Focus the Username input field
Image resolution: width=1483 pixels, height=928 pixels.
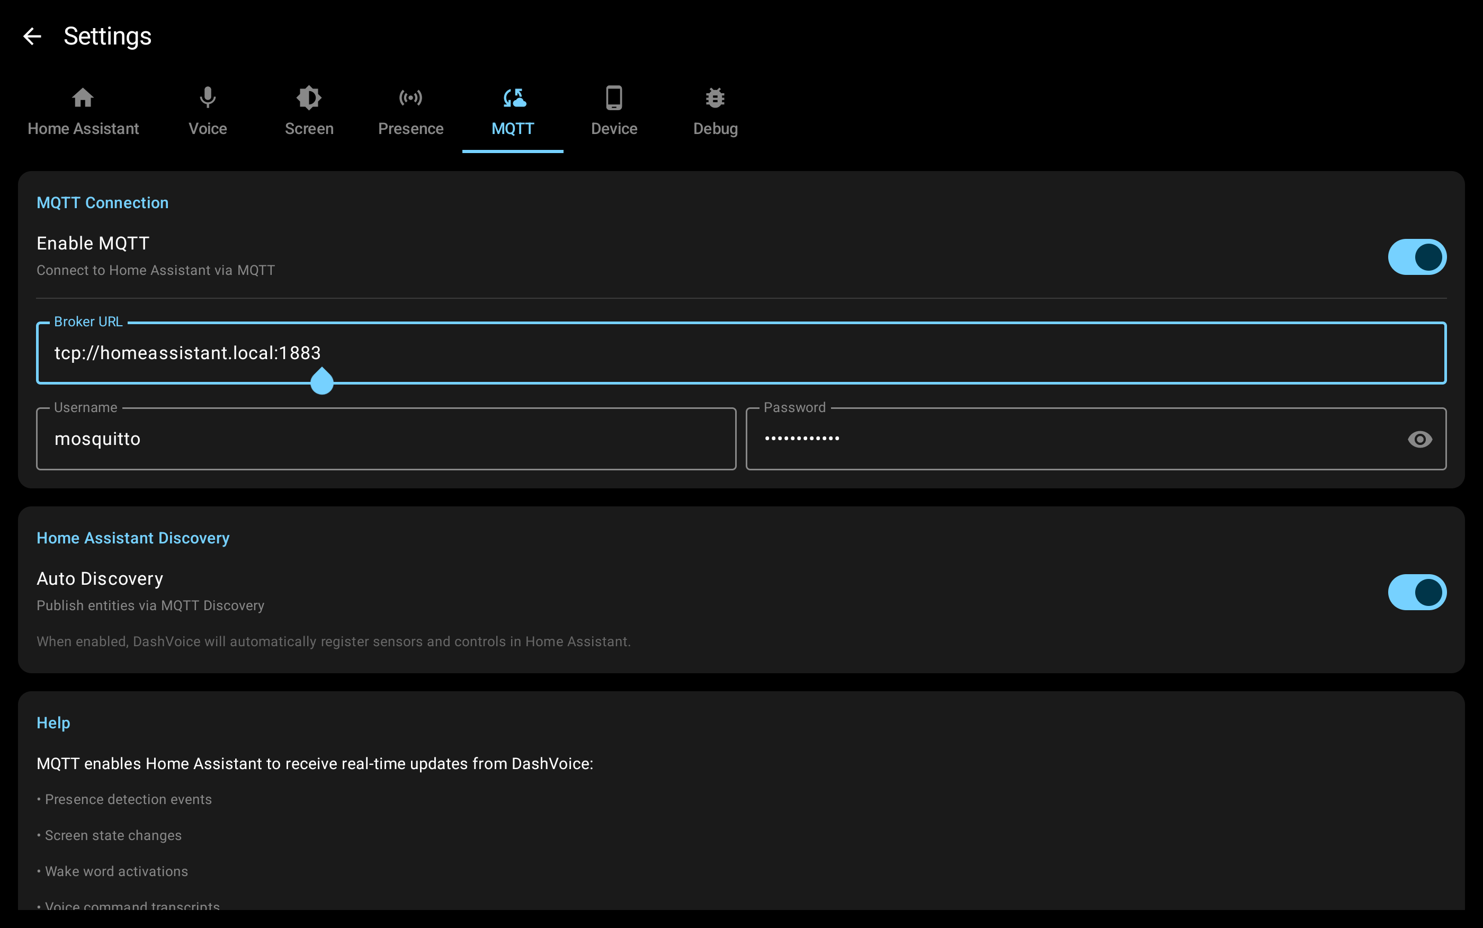coord(386,440)
